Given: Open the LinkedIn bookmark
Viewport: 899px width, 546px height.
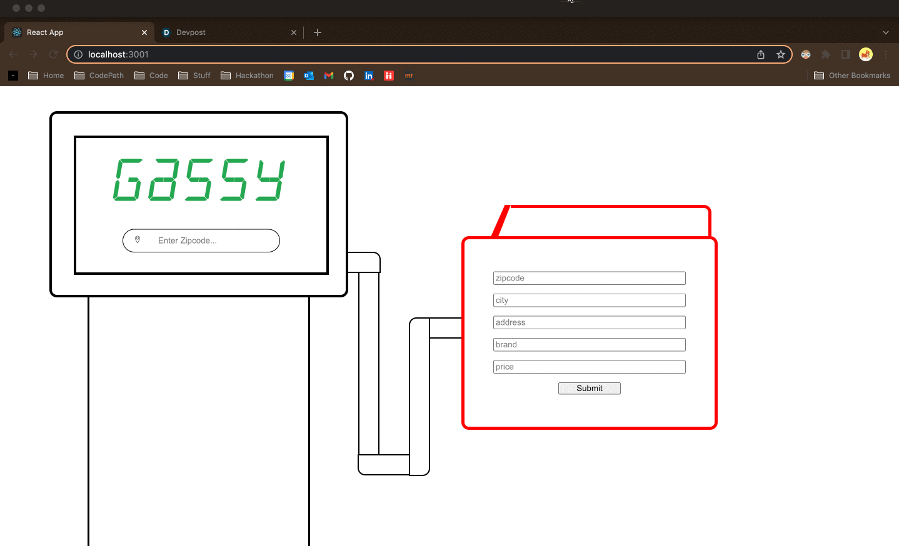Looking at the screenshot, I should pyautogui.click(x=369, y=76).
